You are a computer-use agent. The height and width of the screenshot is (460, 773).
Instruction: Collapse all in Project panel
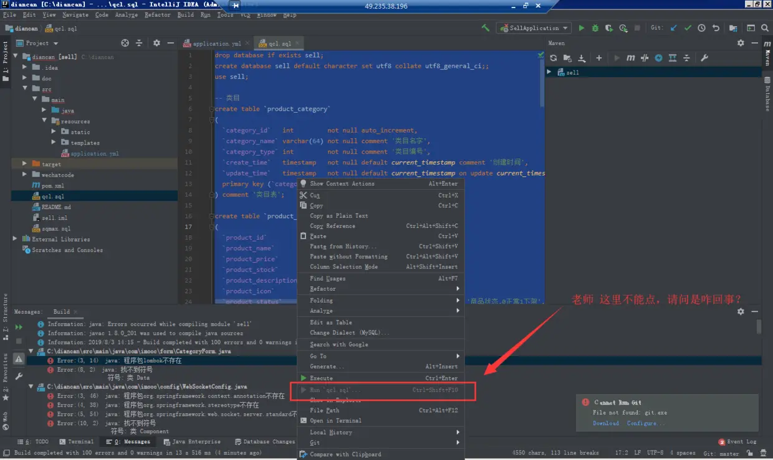click(x=139, y=43)
